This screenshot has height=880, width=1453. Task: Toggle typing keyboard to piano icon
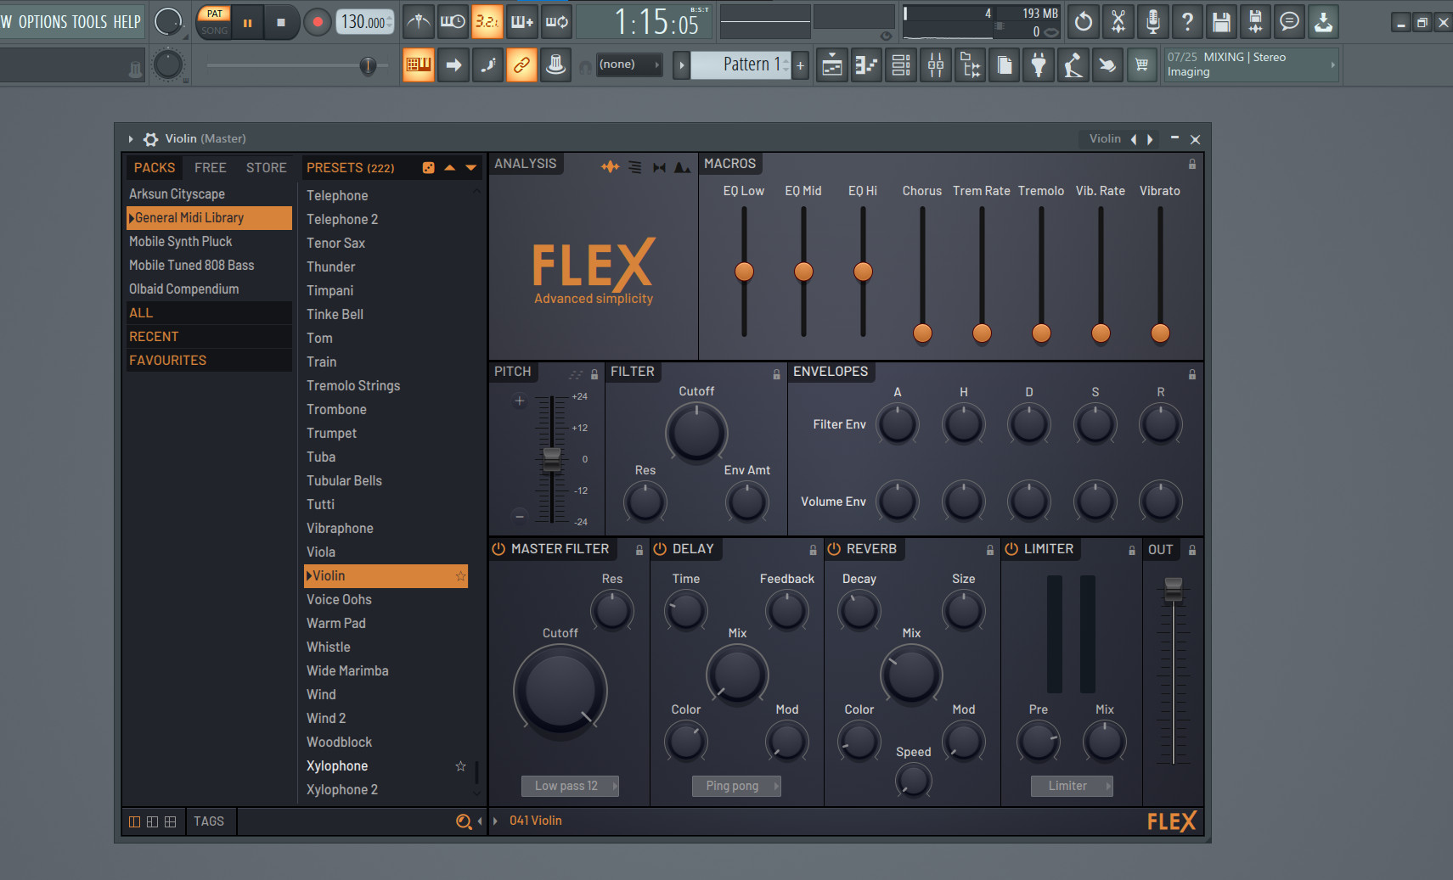point(419,65)
